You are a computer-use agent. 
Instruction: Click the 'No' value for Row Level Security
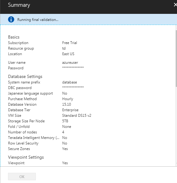point(65,143)
